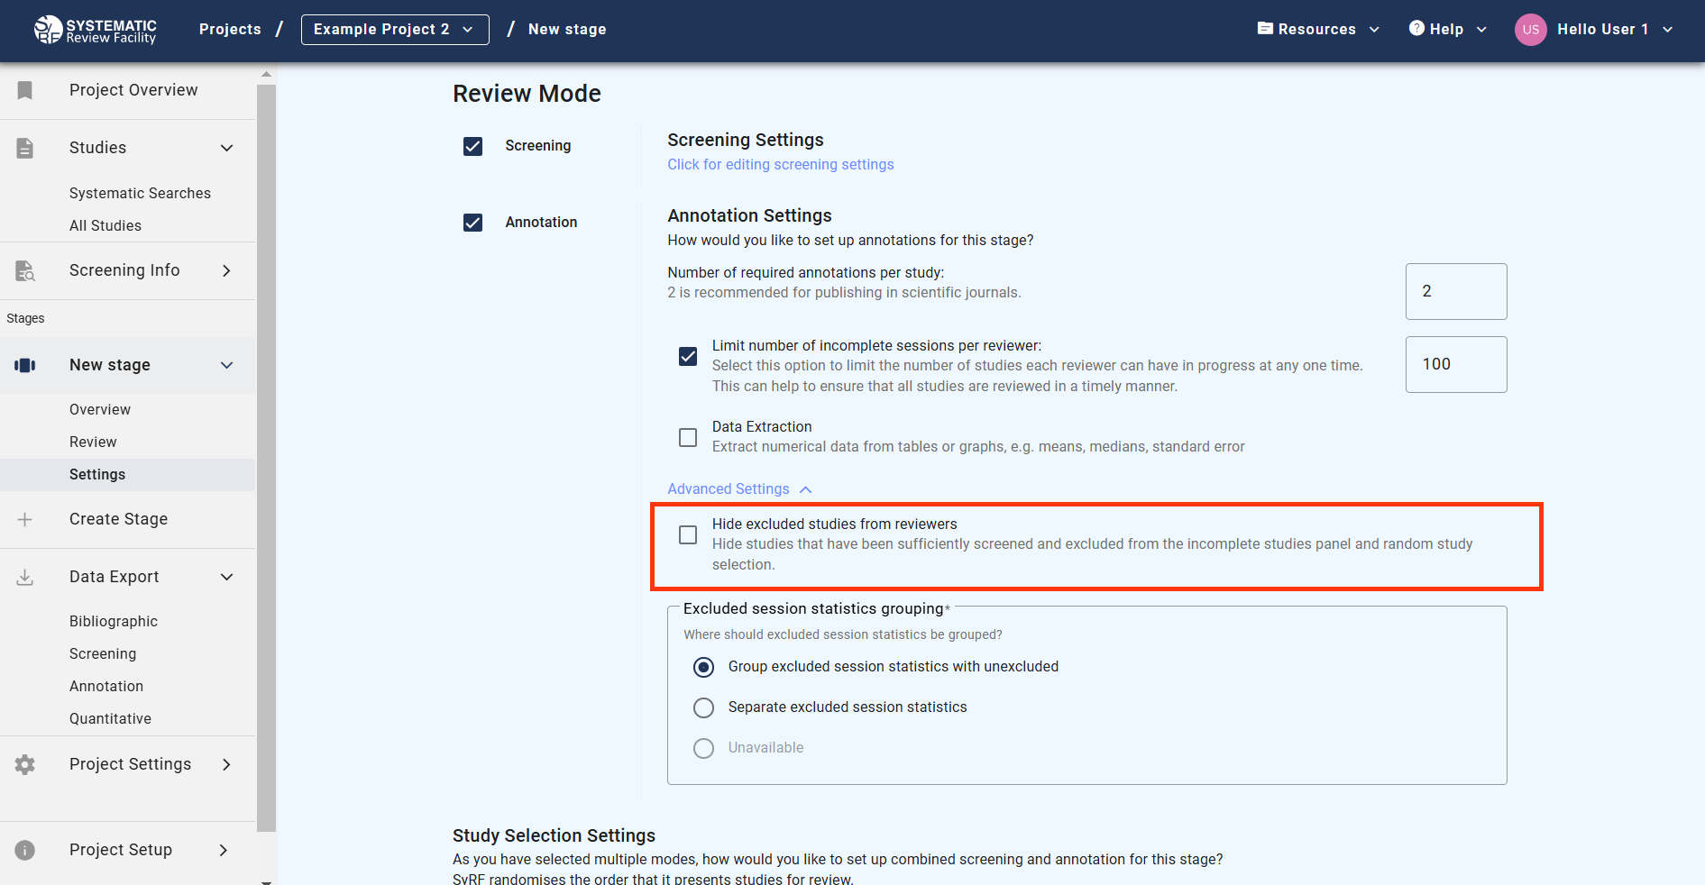Viewport: 1705px width, 885px height.
Task: Click the Project Setup info icon
Action: pyautogui.click(x=25, y=850)
